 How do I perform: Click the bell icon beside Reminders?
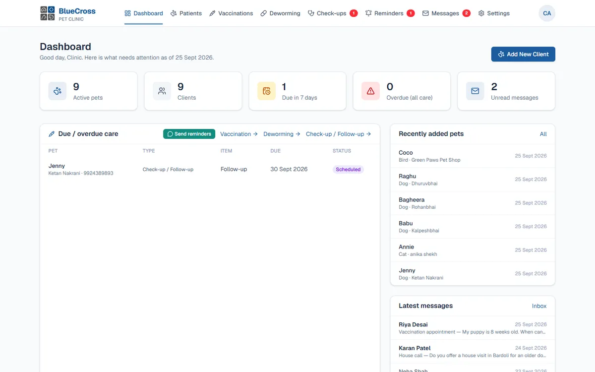click(x=368, y=13)
